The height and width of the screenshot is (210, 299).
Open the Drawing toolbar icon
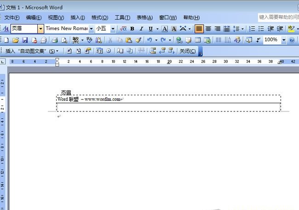coord(237,40)
